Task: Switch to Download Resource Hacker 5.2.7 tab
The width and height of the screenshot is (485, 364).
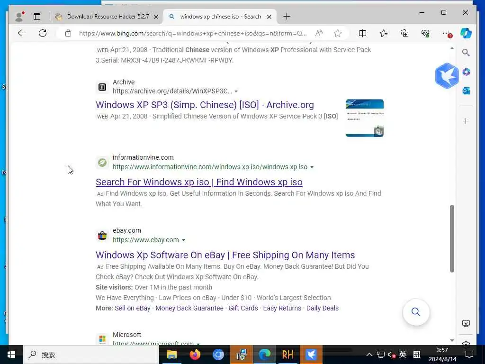Action: (108, 17)
